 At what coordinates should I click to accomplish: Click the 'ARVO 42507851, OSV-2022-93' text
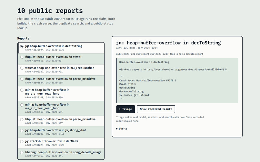tap(43, 61)
